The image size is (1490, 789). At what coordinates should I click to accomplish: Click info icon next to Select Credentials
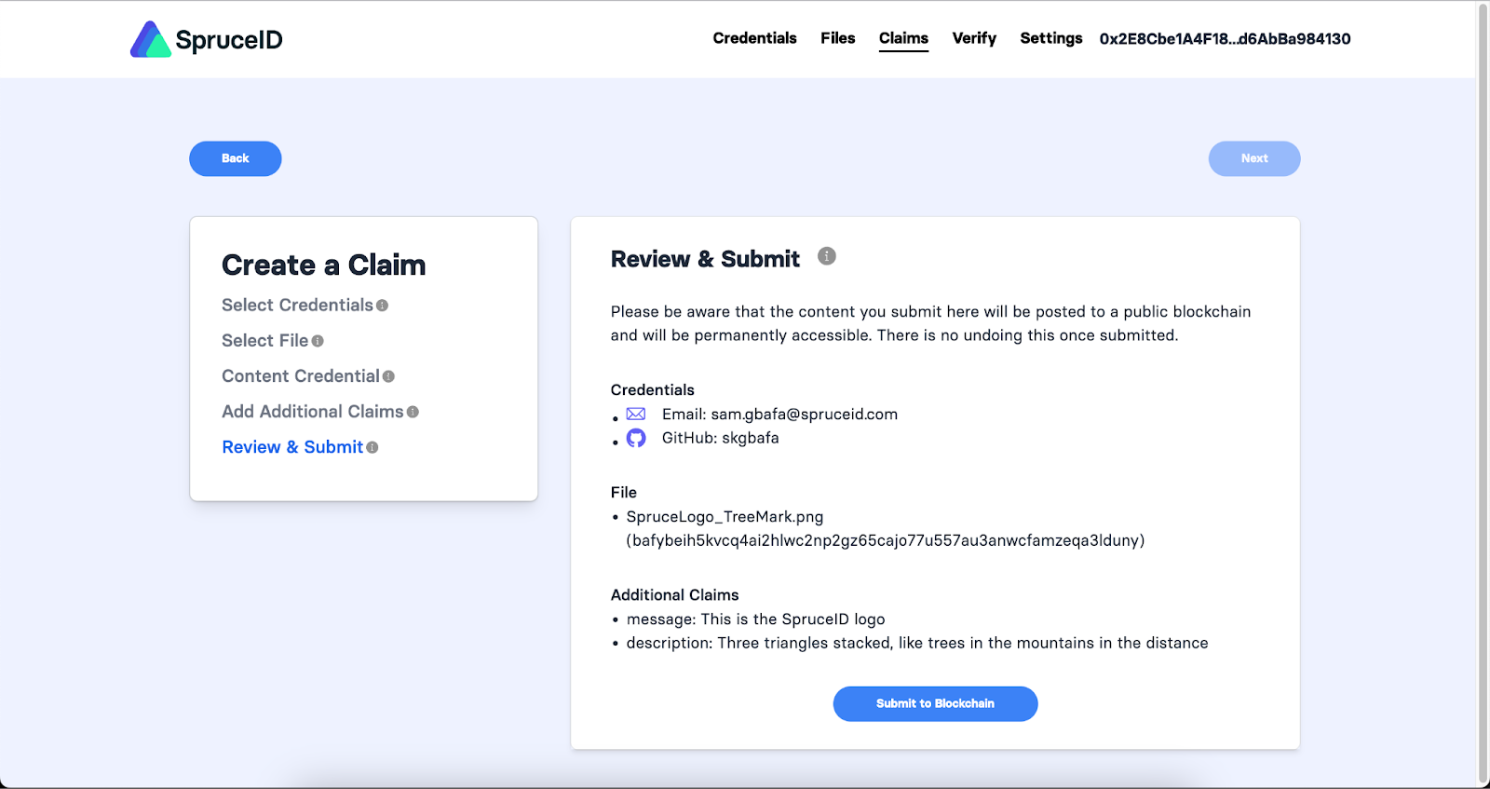[382, 306]
